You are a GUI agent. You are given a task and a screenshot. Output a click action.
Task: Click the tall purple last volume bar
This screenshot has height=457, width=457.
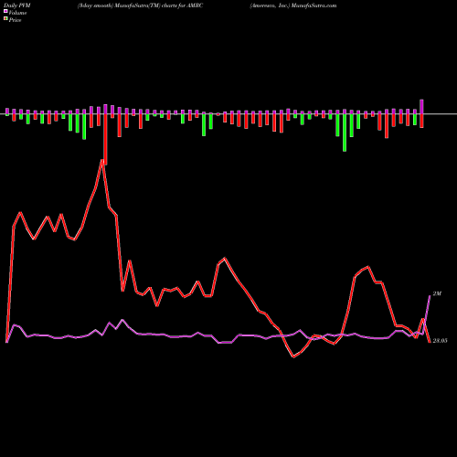click(x=421, y=107)
